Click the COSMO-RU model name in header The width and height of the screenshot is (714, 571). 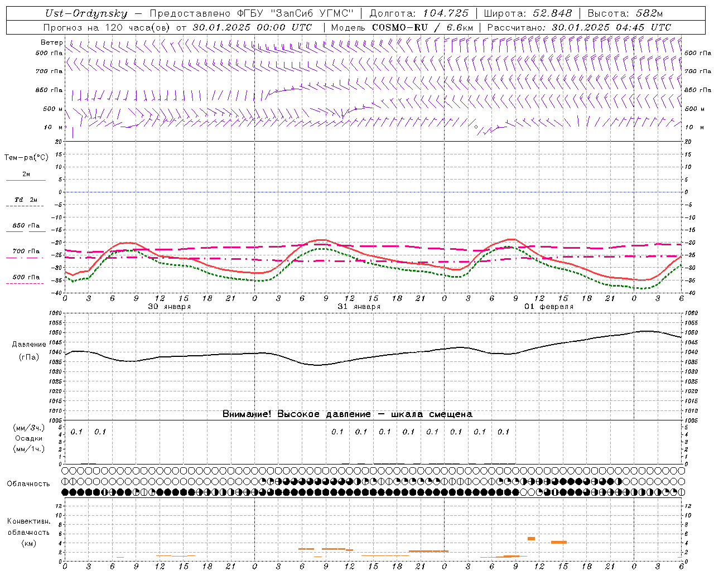(399, 27)
